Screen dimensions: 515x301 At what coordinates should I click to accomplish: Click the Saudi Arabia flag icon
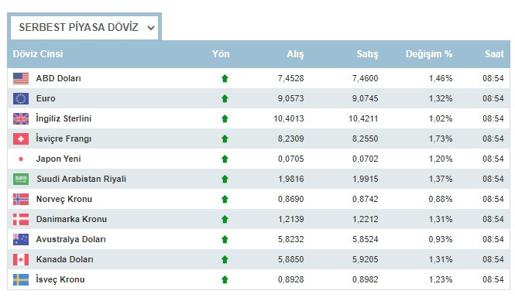click(21, 179)
